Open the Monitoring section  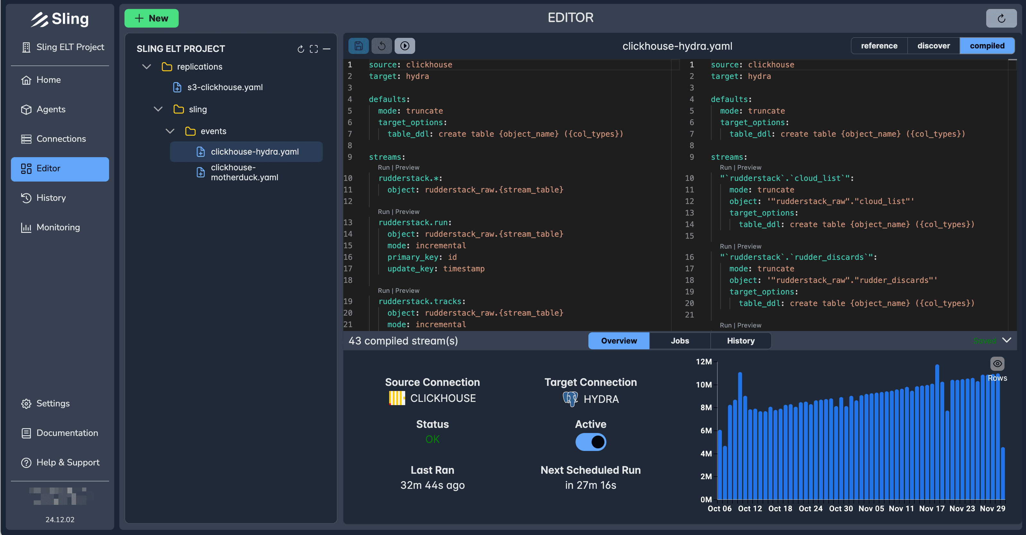pos(58,227)
